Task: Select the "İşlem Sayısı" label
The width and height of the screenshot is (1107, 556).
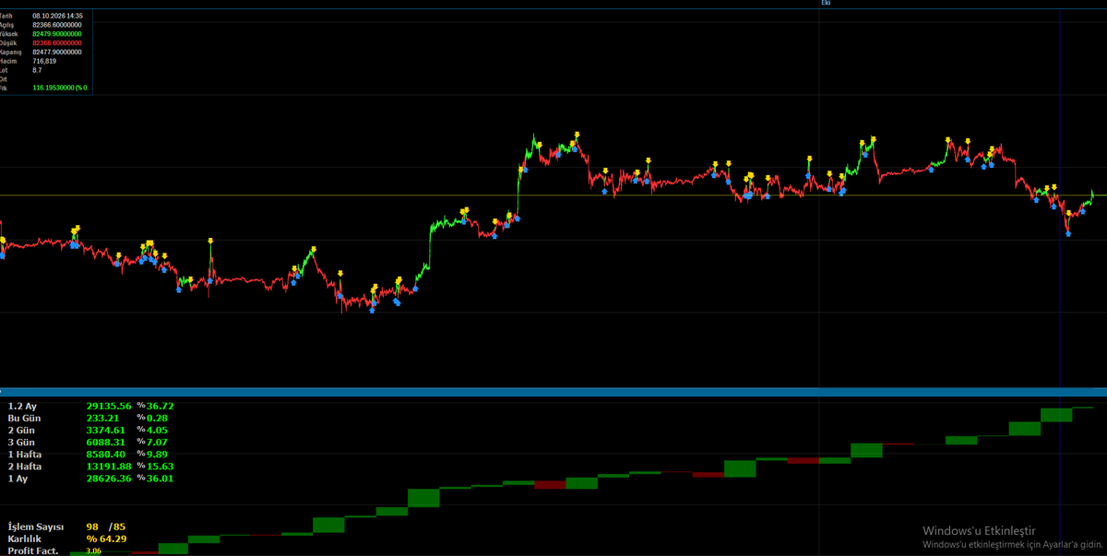Action: (x=36, y=526)
